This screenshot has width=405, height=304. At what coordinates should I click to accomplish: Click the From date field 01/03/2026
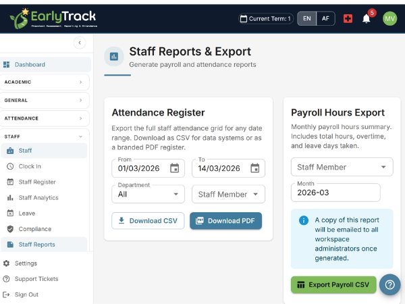point(148,168)
